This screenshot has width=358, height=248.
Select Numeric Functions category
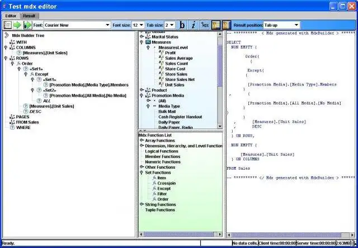163,162
